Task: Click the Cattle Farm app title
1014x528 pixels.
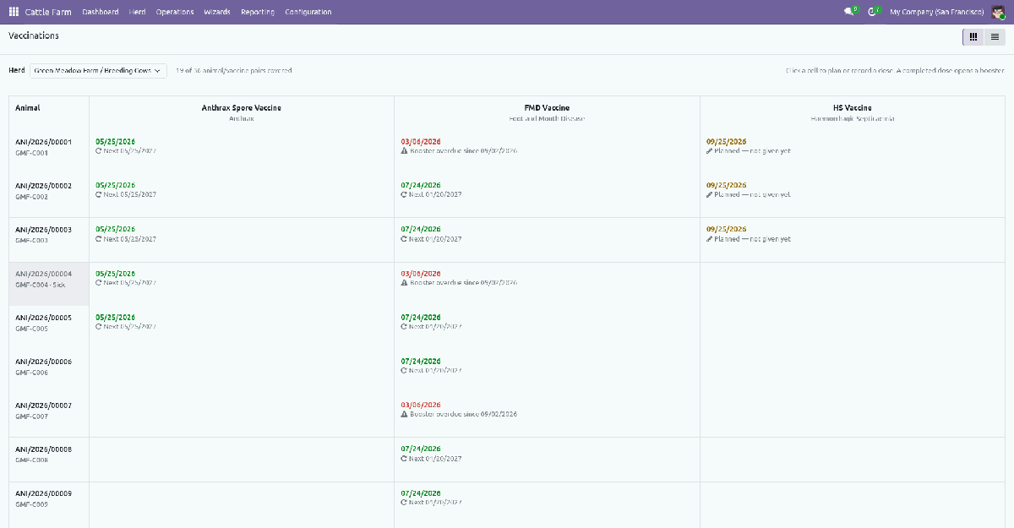Action: (48, 12)
